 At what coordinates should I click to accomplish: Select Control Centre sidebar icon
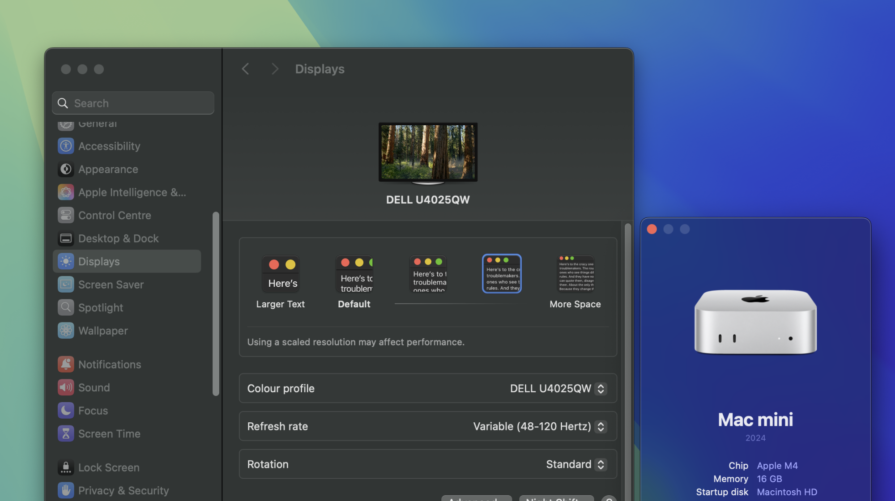[x=66, y=215]
